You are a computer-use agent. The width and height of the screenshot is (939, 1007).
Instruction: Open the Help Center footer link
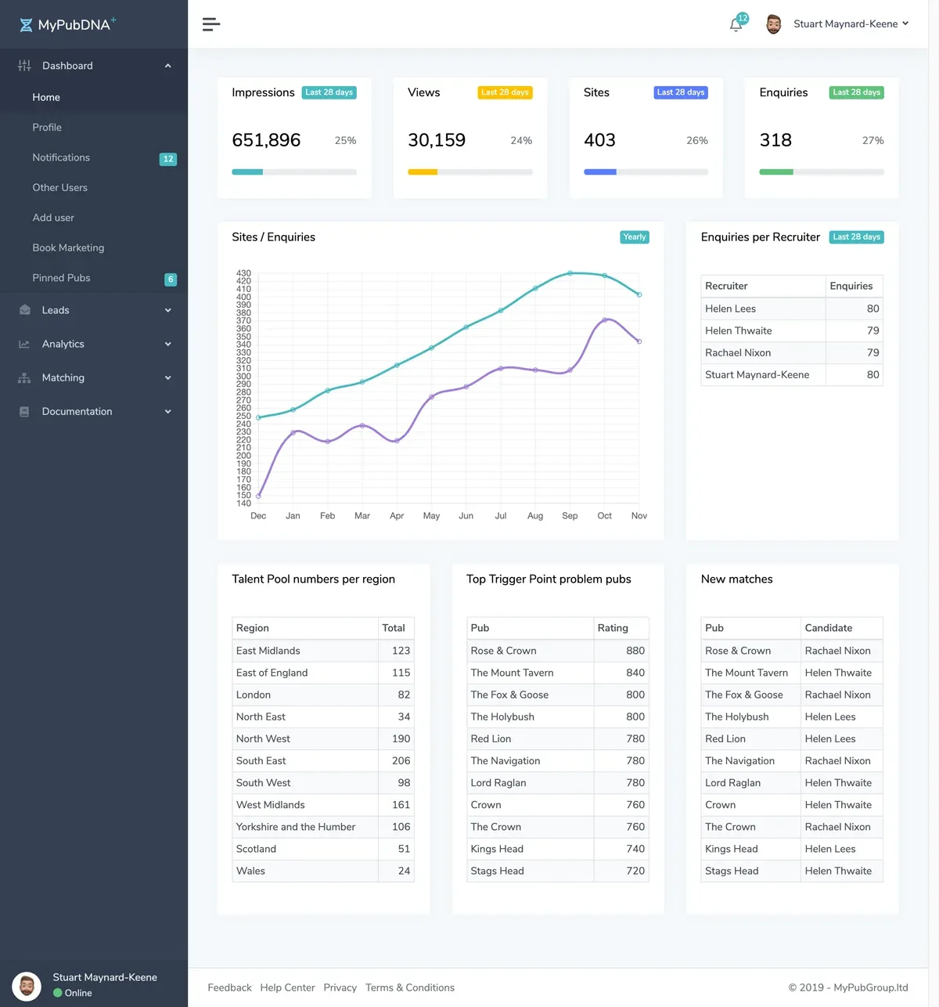pyautogui.click(x=287, y=987)
